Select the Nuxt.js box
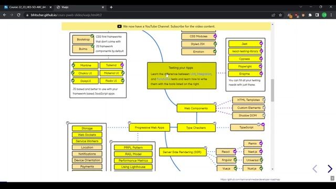 click(x=252, y=169)
